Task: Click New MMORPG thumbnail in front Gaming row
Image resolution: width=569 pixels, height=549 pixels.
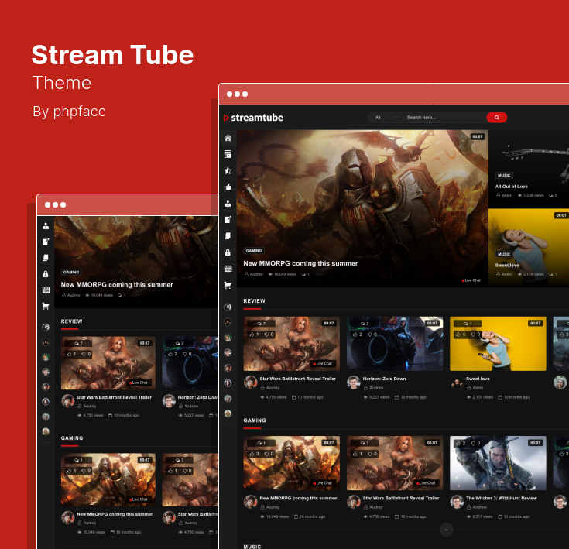Action: [292, 463]
